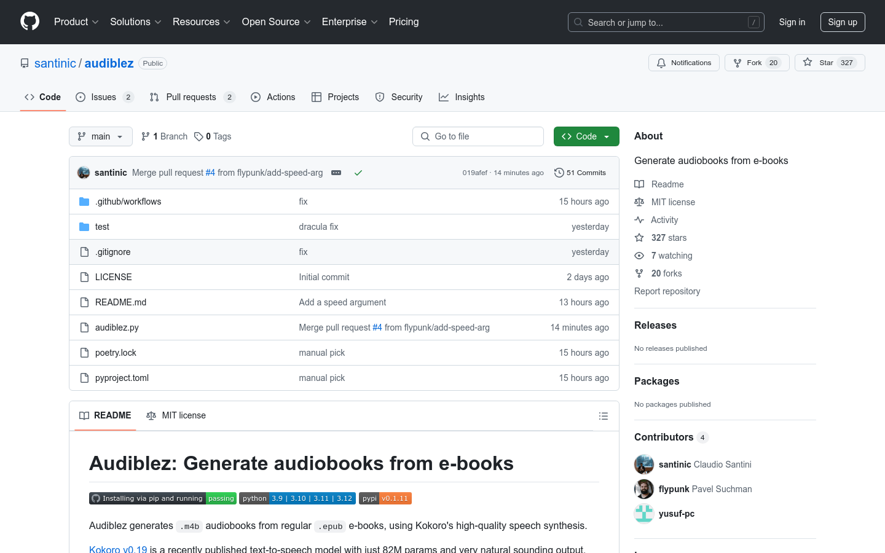This screenshot has height=553, width=885.
Task: Click santinic avatar in commit row
Action: coord(84,173)
